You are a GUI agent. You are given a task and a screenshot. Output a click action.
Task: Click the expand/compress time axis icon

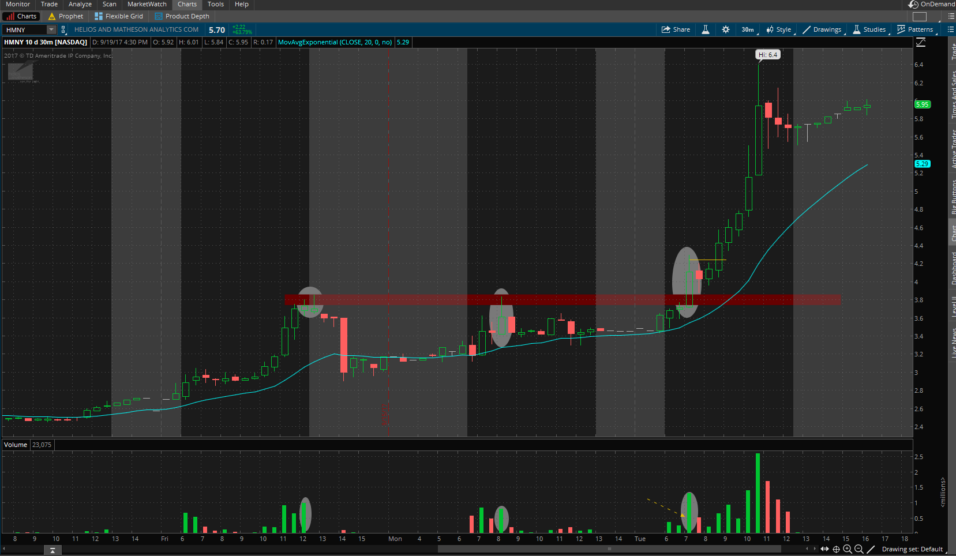click(x=825, y=549)
